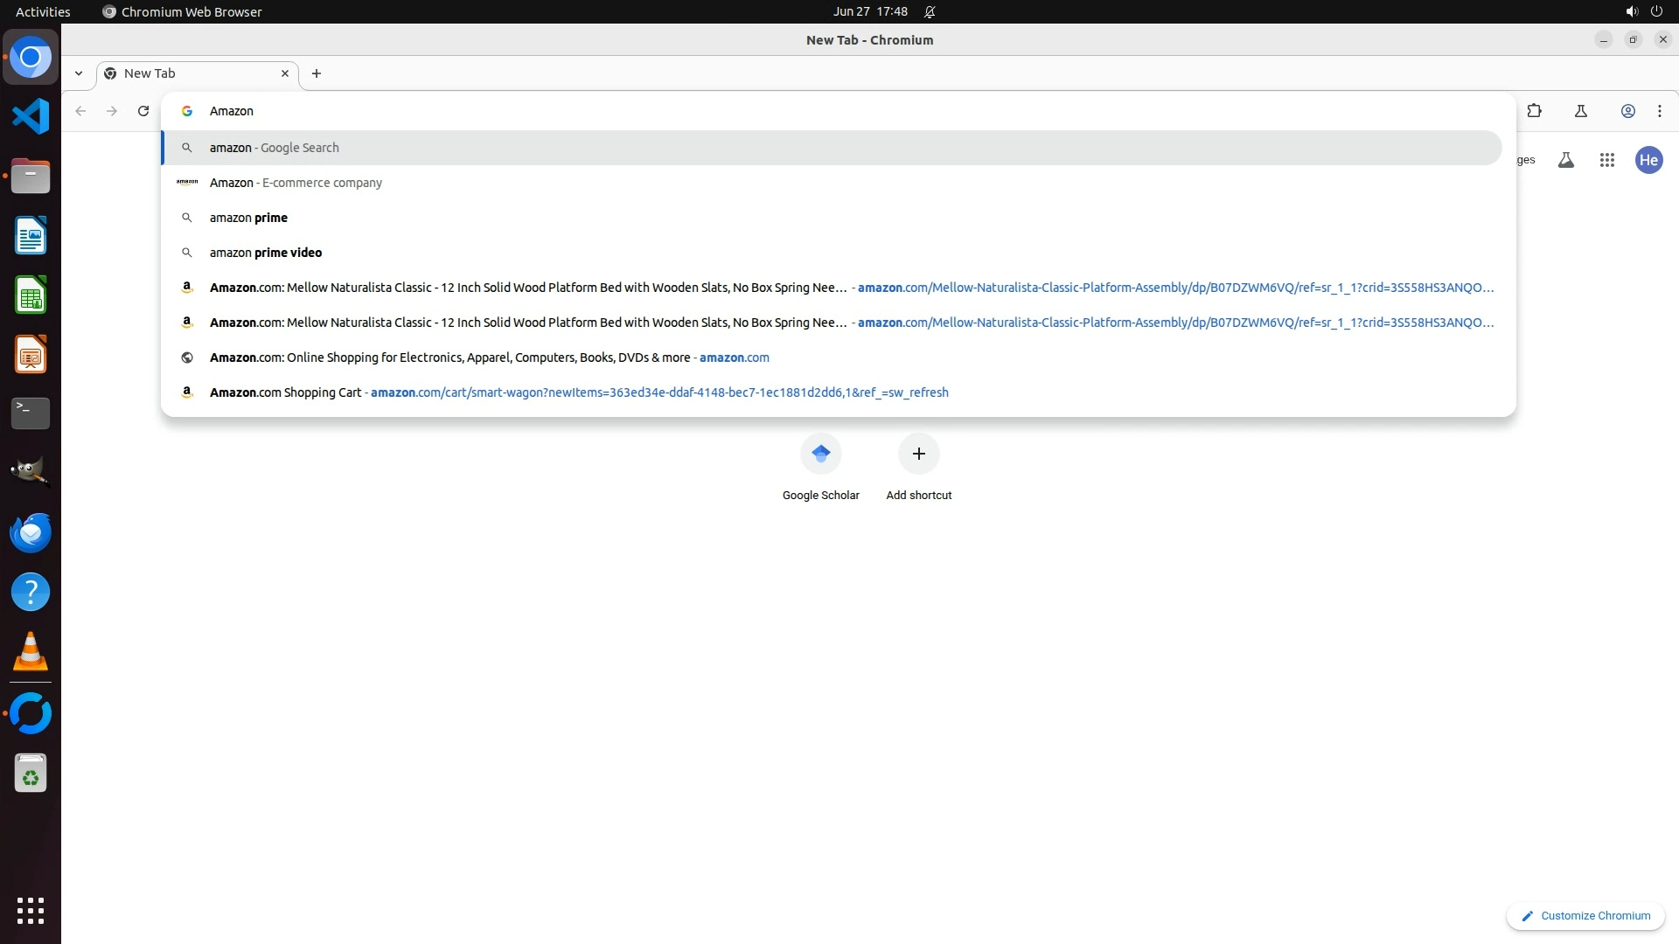Click the Extensions puzzle icon
The height and width of the screenshot is (944, 1679).
(x=1534, y=111)
